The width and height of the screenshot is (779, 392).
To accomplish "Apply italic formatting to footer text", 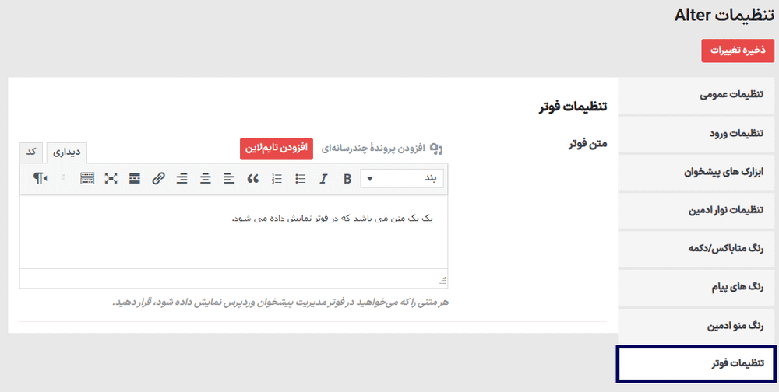I will [x=323, y=179].
